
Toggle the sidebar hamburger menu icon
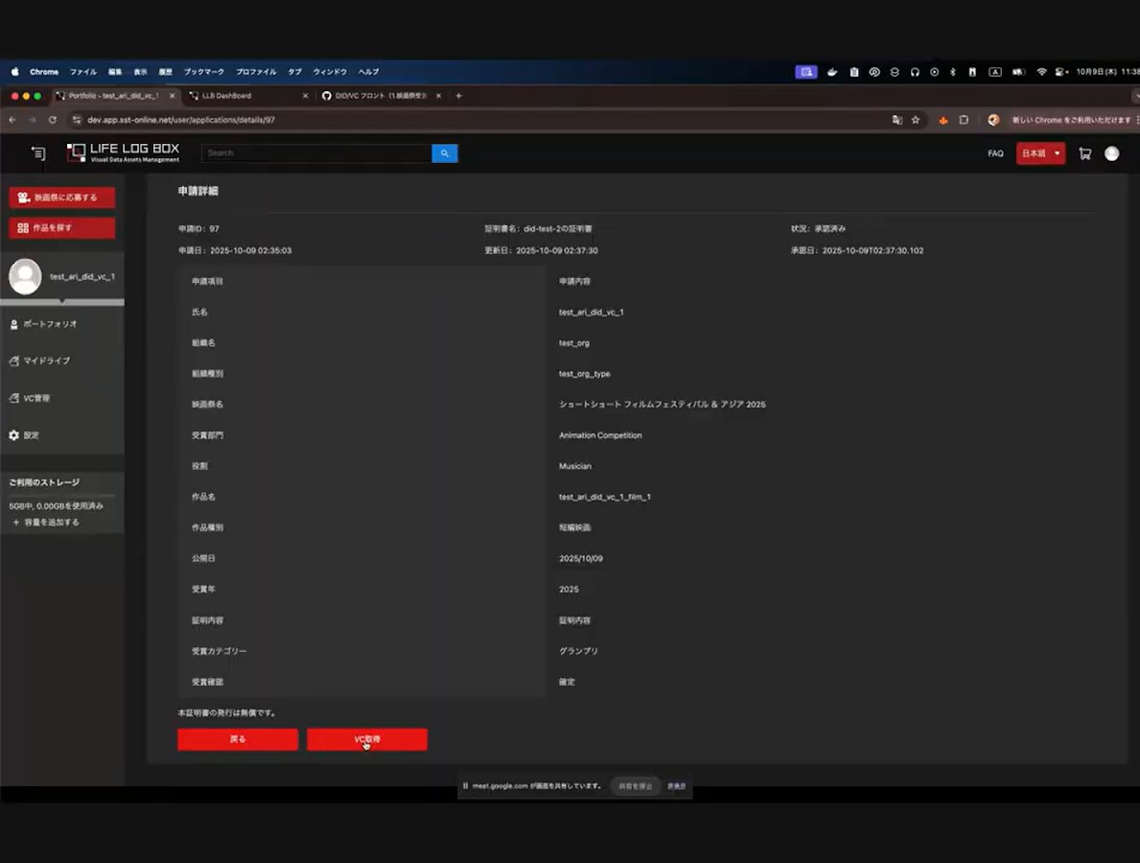pos(37,152)
